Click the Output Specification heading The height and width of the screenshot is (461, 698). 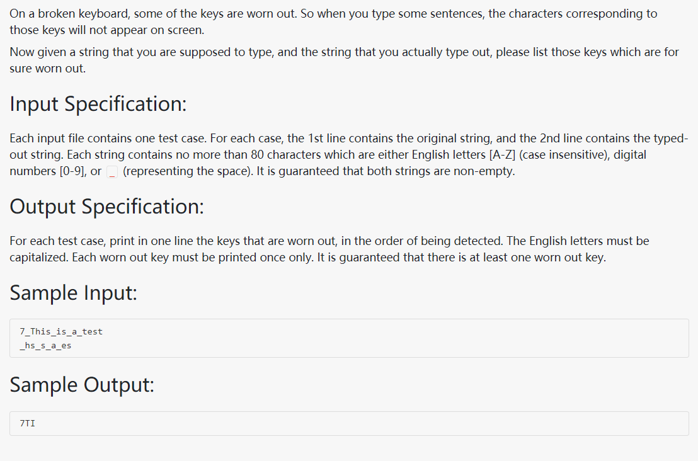pyautogui.click(x=107, y=207)
